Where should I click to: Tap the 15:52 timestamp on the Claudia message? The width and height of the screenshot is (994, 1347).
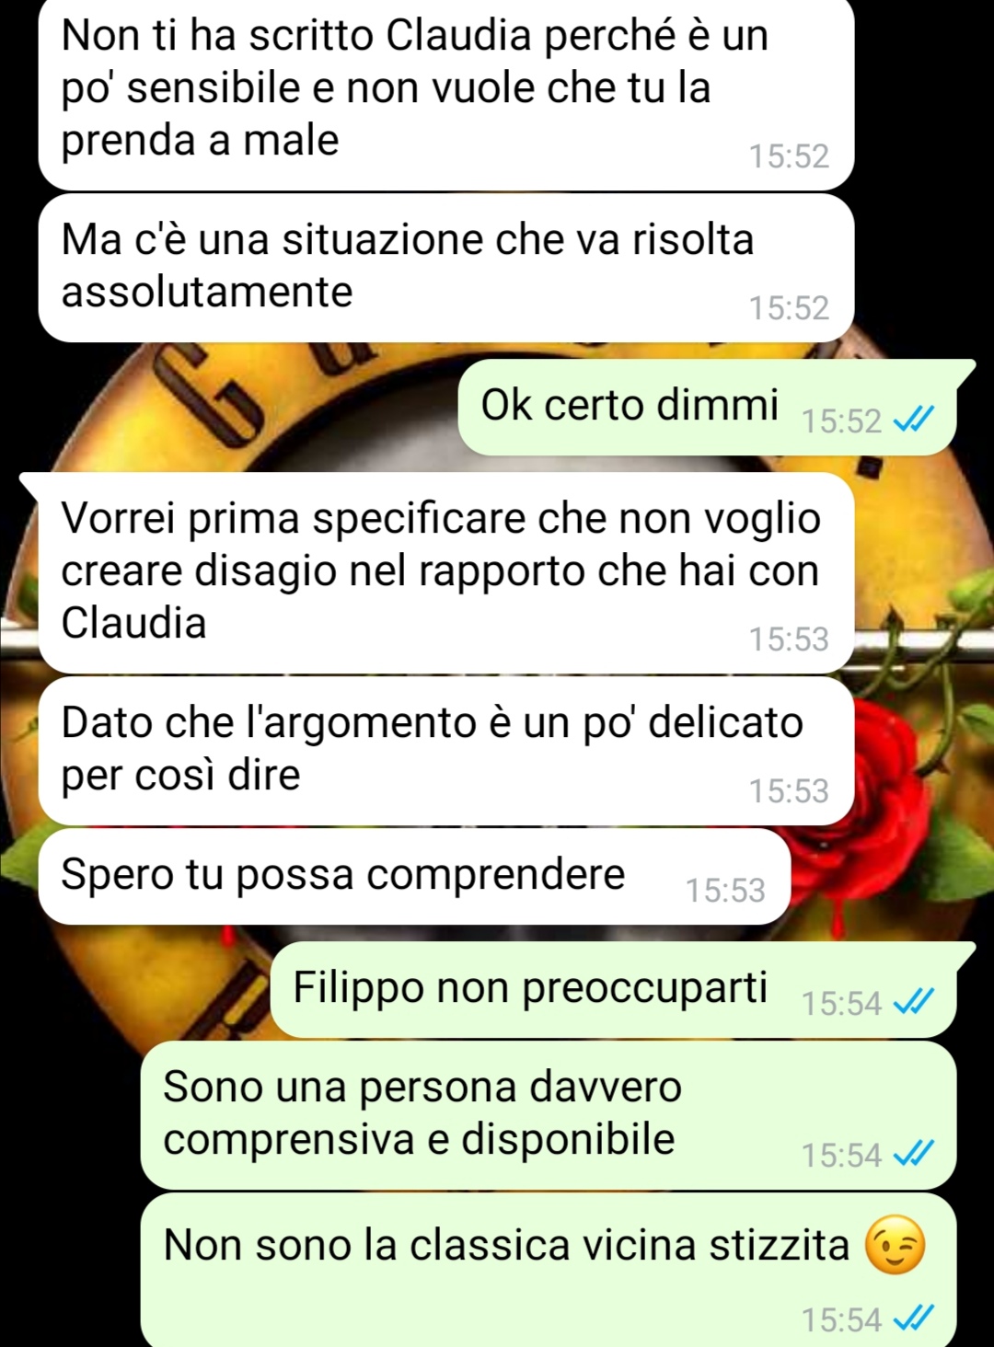pyautogui.click(x=789, y=156)
